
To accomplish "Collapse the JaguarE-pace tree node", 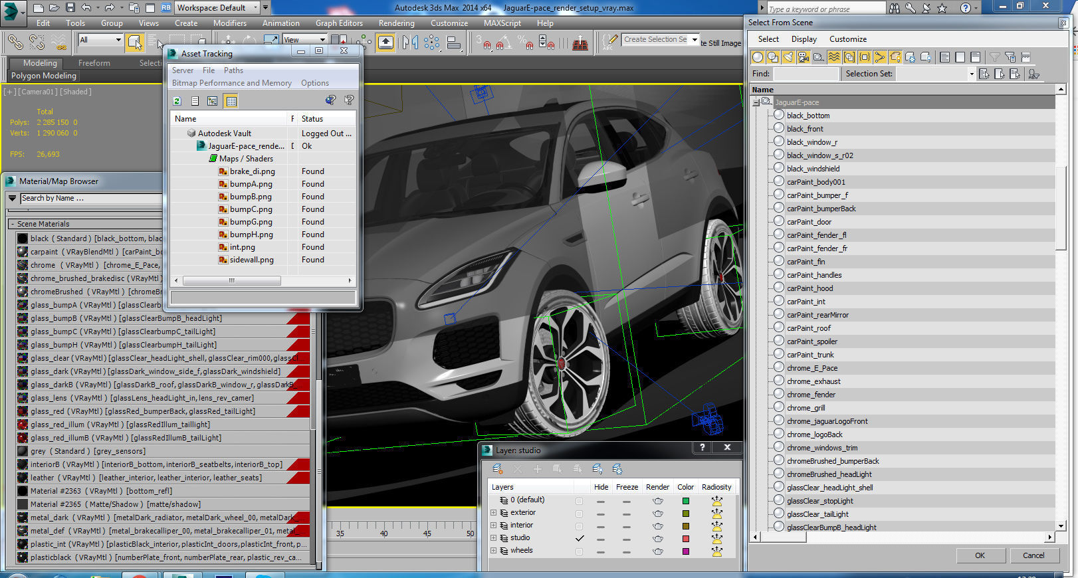I will (x=756, y=102).
